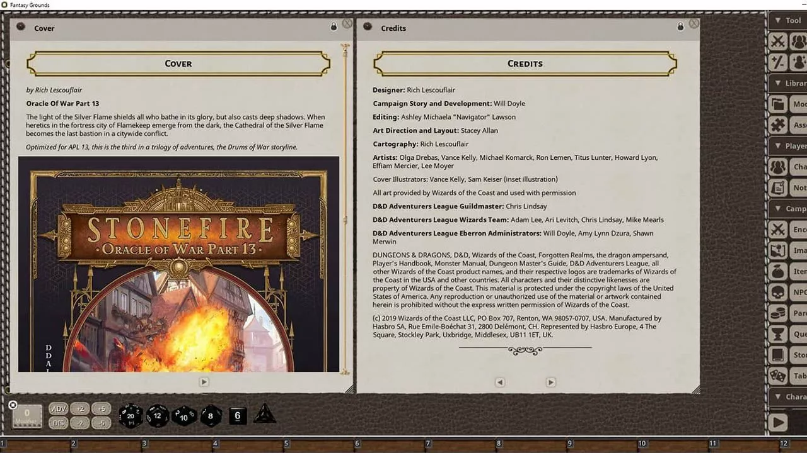Screen dimensions: 807x453
Task: Toggle the -2 modifier button
Action: pyautogui.click(x=80, y=423)
